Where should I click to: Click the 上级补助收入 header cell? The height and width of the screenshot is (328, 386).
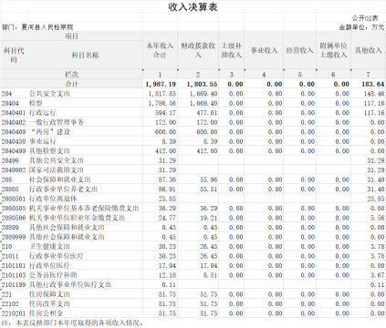point(231,50)
